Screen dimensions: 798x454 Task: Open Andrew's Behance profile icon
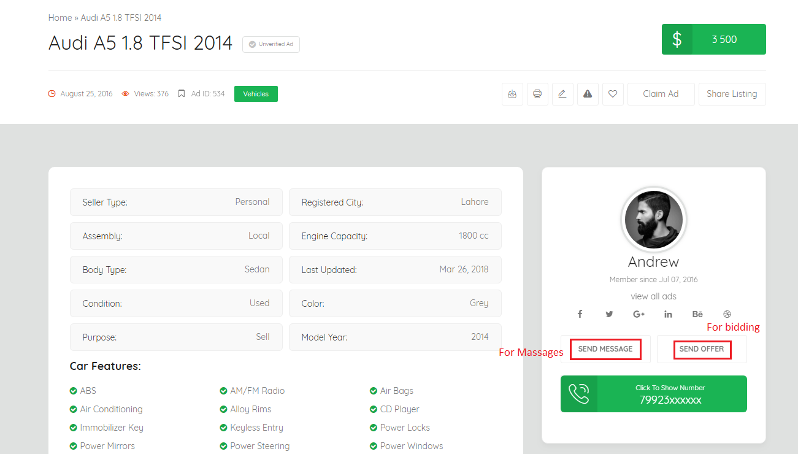click(697, 314)
